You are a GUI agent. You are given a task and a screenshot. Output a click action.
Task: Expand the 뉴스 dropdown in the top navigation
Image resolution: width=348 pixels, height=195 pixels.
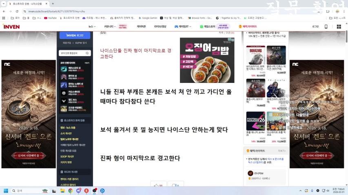92,26
